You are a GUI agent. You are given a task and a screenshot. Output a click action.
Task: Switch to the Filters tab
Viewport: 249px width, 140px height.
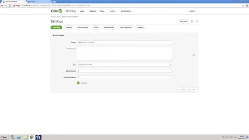pyautogui.click(x=96, y=28)
